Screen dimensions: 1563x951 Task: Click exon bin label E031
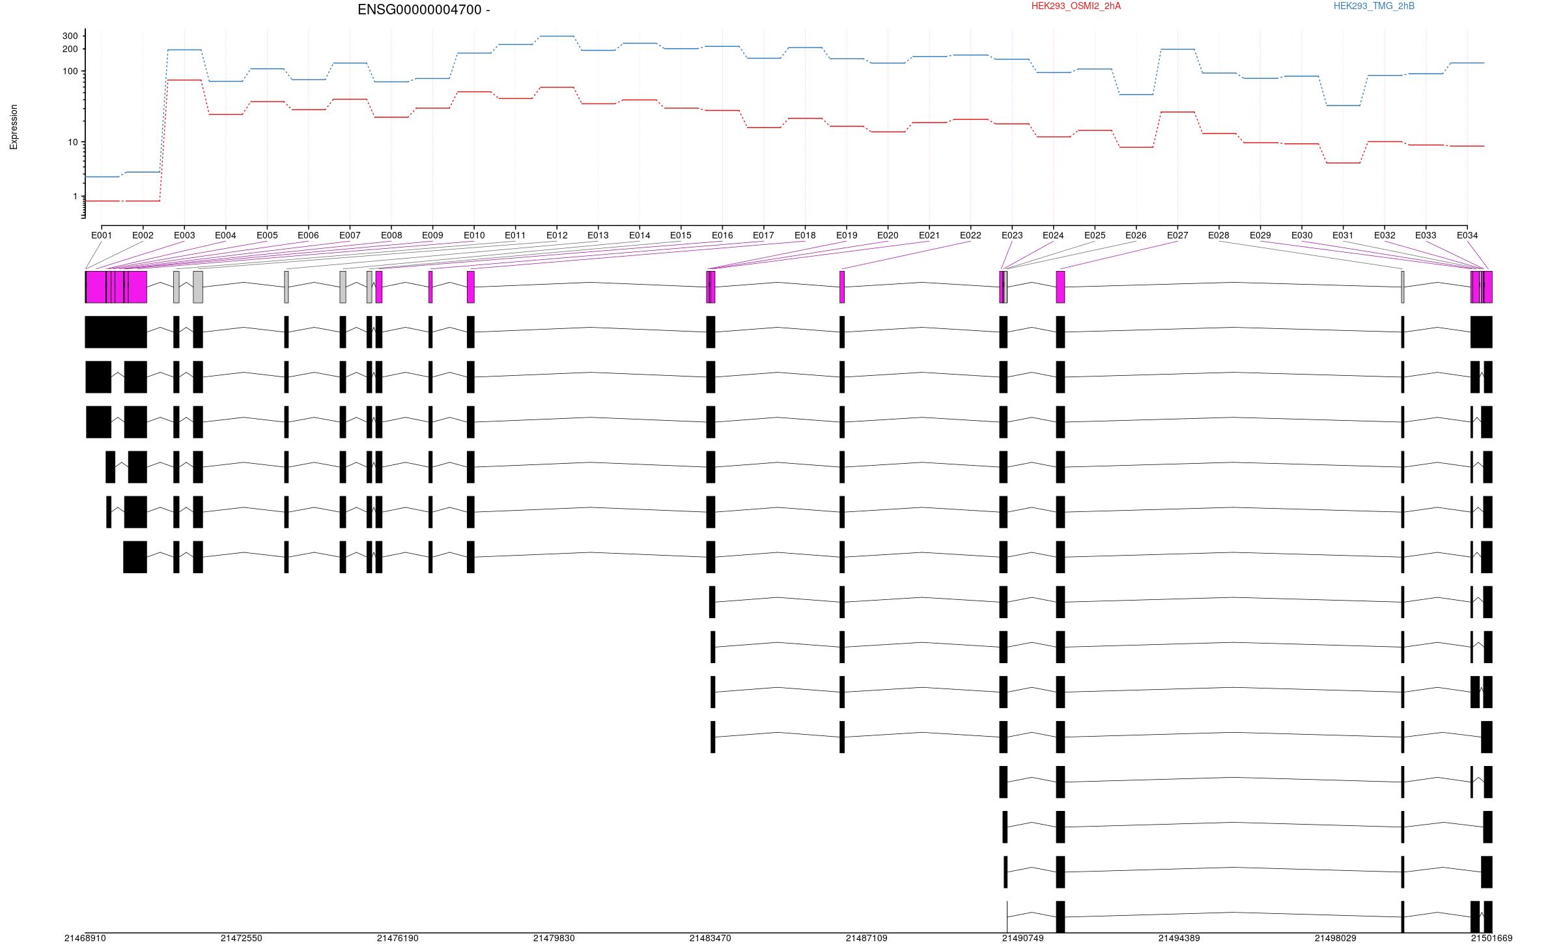tap(1343, 235)
